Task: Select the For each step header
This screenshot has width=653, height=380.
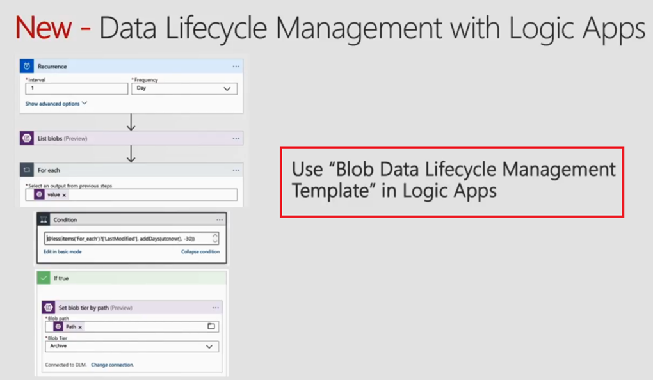Action: (x=132, y=170)
